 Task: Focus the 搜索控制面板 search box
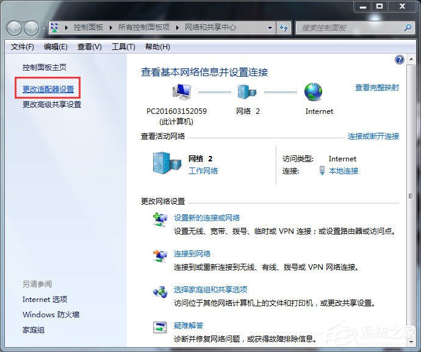[355, 27]
